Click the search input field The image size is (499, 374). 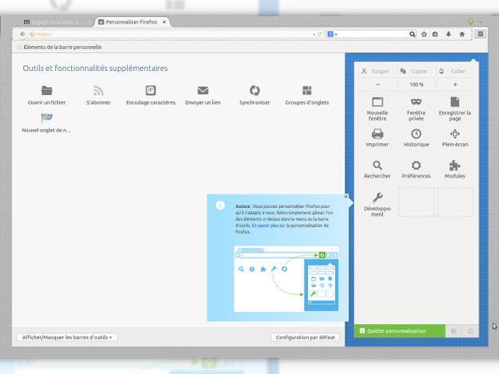click(x=373, y=34)
